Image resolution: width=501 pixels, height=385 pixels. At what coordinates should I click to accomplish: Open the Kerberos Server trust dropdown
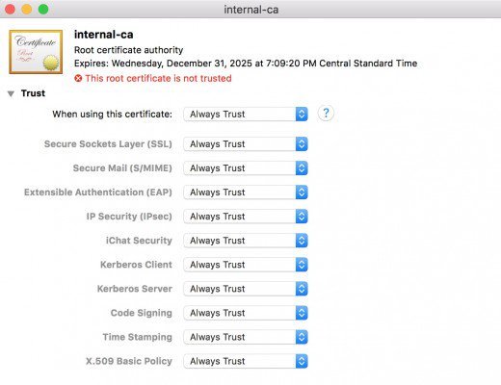pos(246,289)
